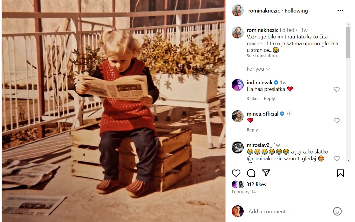Focus the Add a comment field
This screenshot has width=355, height=222.
(x=288, y=212)
